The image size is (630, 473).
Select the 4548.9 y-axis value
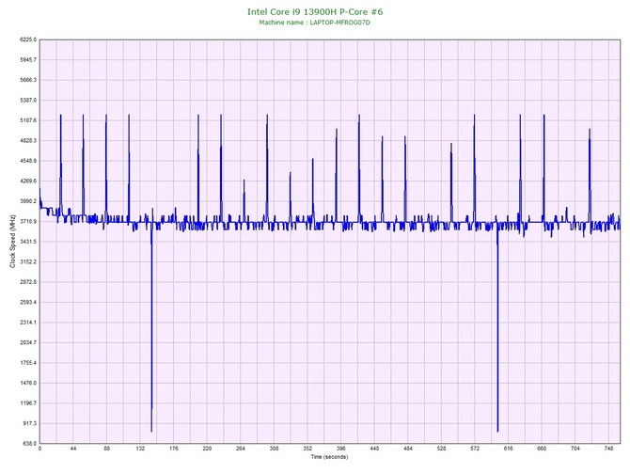tap(28, 161)
